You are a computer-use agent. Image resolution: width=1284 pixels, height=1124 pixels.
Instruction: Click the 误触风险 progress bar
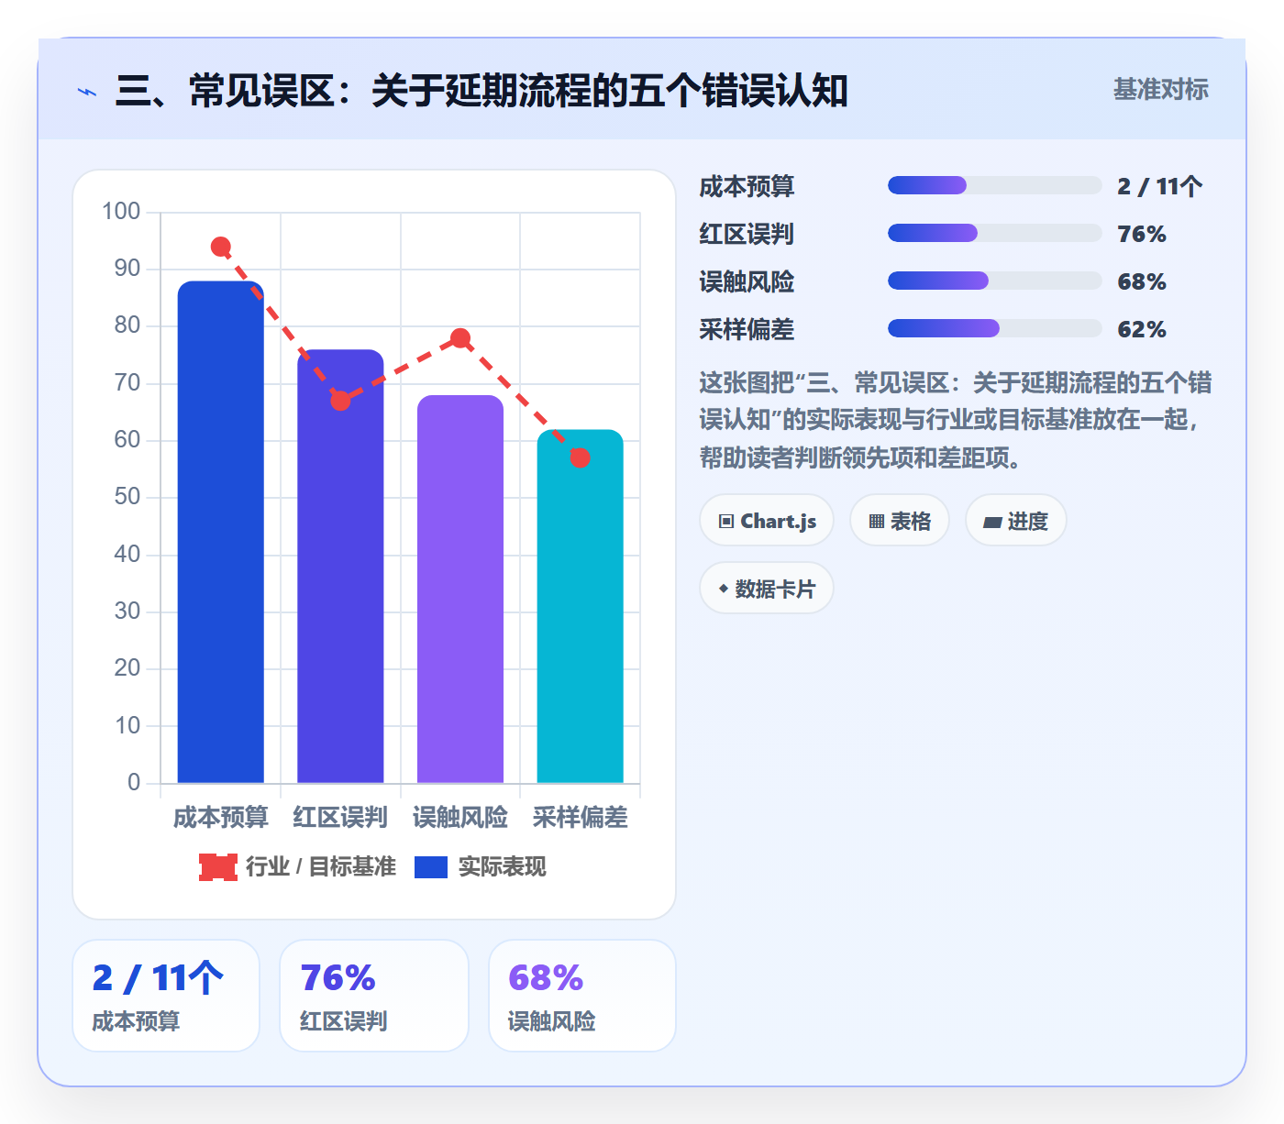pos(994,281)
